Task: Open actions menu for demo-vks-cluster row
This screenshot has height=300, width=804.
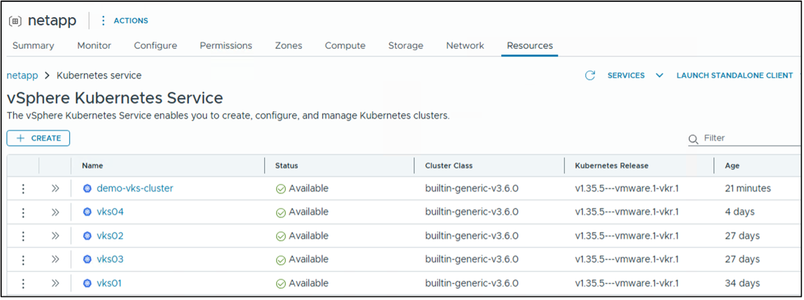Action: [x=23, y=189]
